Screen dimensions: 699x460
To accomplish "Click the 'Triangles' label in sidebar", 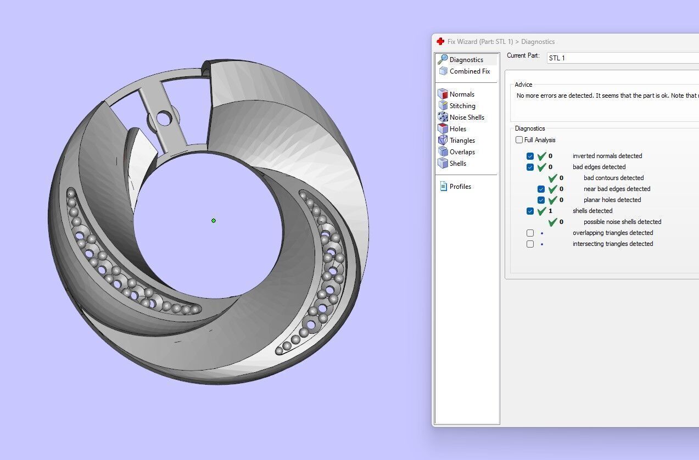I will 462,141.
